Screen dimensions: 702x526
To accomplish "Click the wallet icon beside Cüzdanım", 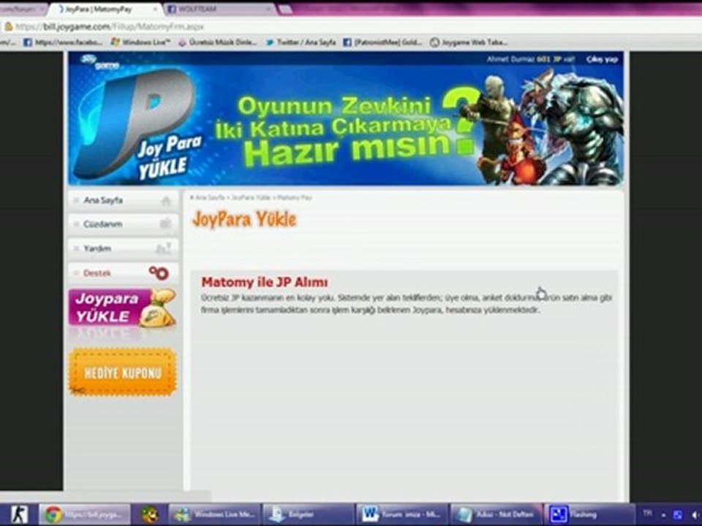I will [x=166, y=224].
